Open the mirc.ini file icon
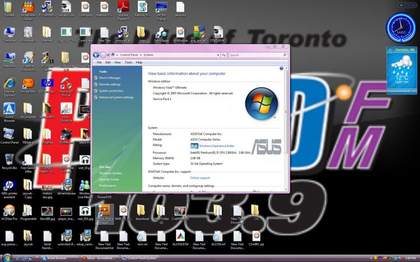The width and height of the screenshot is (420, 262). (x=142, y=237)
